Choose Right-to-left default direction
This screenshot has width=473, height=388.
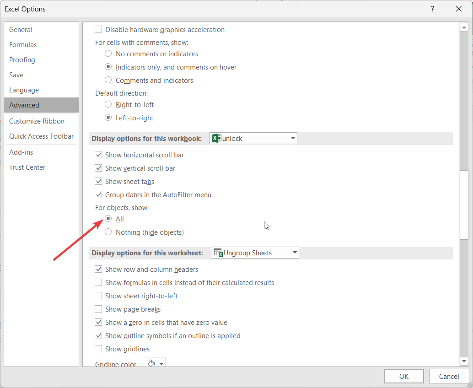(108, 104)
